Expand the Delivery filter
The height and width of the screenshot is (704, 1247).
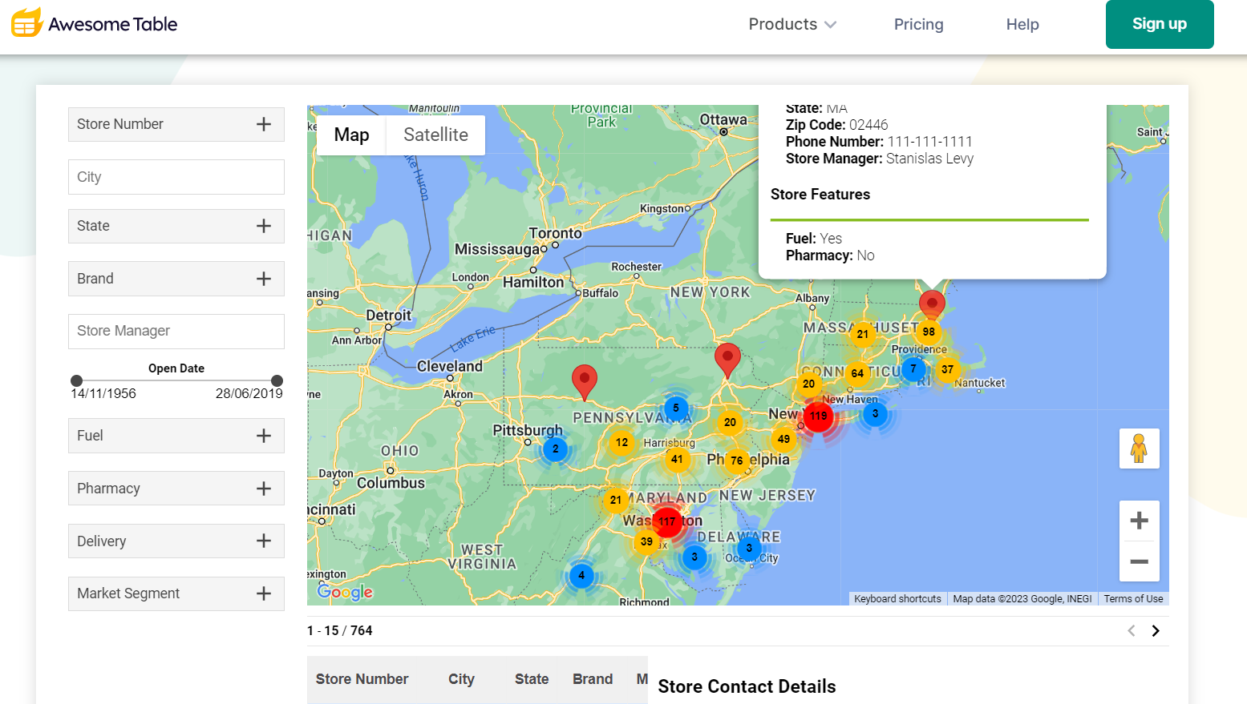pyautogui.click(x=176, y=541)
